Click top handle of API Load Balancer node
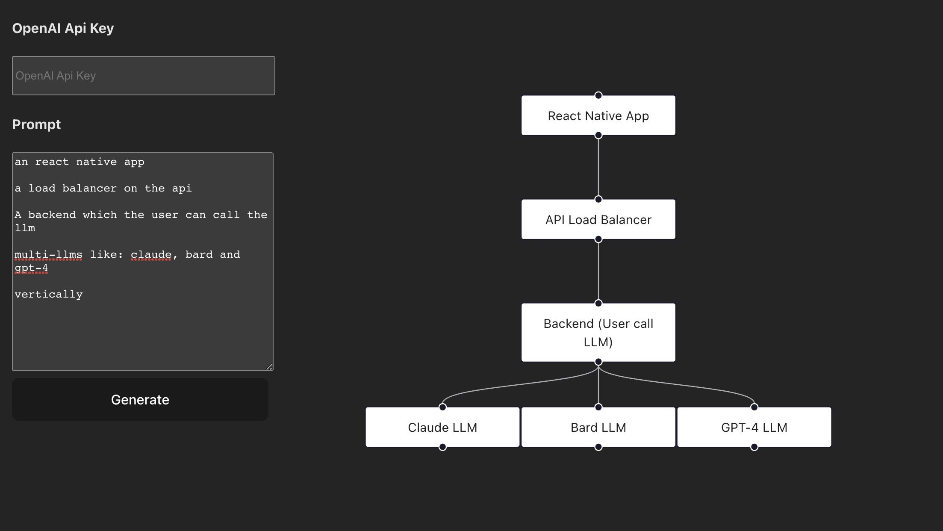943x531 pixels. [x=598, y=199]
